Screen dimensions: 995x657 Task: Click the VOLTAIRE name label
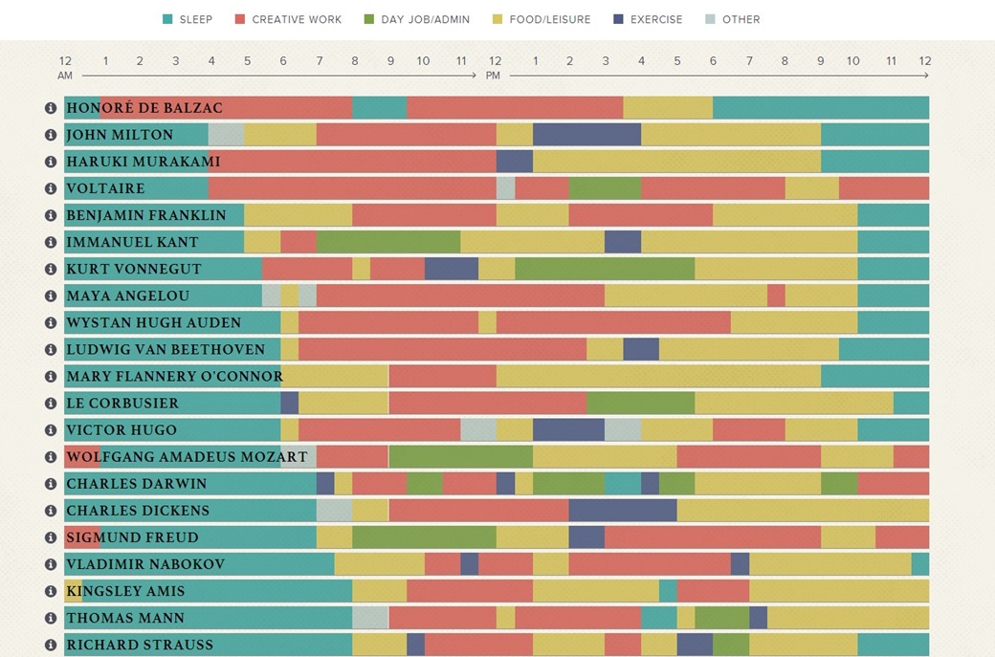106,188
